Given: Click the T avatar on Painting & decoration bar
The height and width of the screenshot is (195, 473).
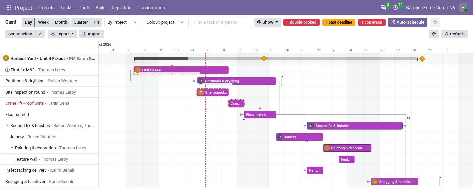Looking at the screenshot, I should pos(327,148).
